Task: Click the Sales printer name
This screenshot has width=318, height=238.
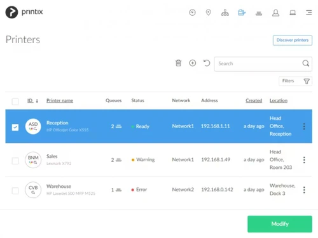Action: click(52, 156)
